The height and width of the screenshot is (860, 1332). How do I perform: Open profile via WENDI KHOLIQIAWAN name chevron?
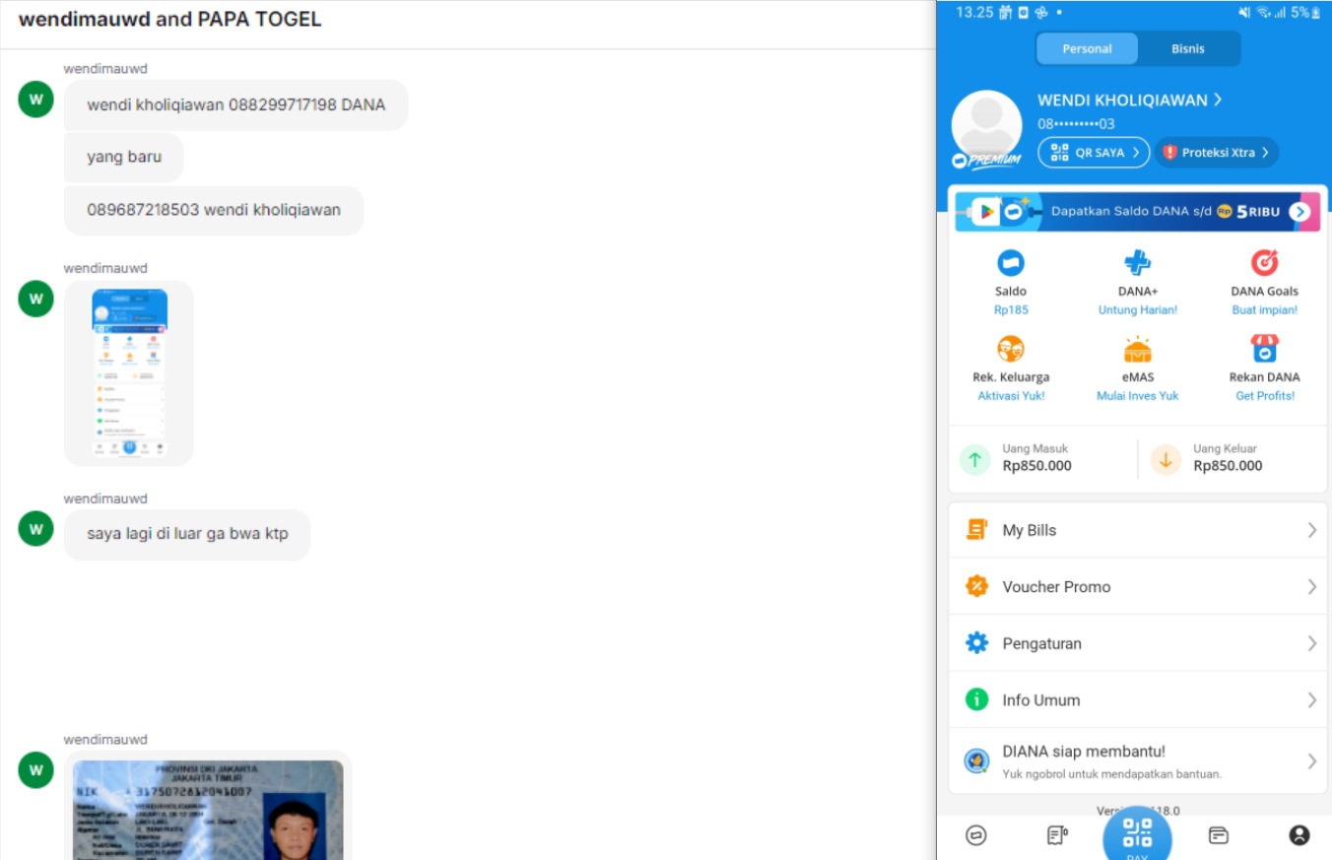coord(1218,99)
